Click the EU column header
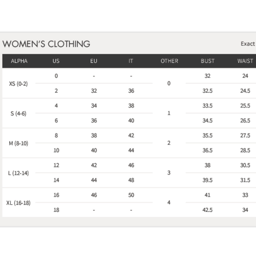Image resolution: width=256 pixels, height=256 pixels. [94, 61]
